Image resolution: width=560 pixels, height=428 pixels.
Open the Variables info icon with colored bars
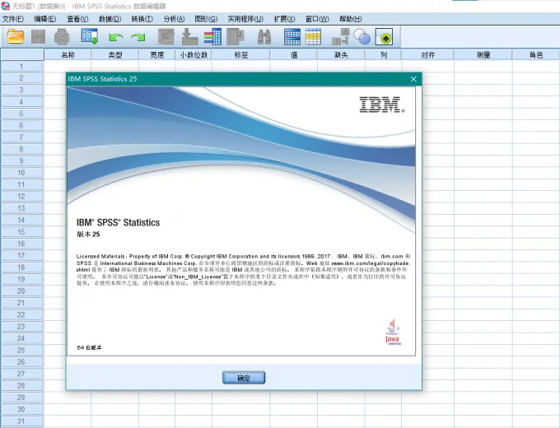tap(212, 36)
